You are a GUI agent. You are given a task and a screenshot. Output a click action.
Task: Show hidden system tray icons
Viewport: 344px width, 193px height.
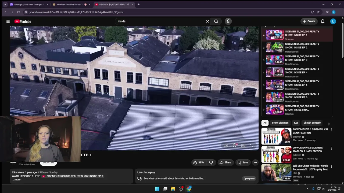click(307, 189)
